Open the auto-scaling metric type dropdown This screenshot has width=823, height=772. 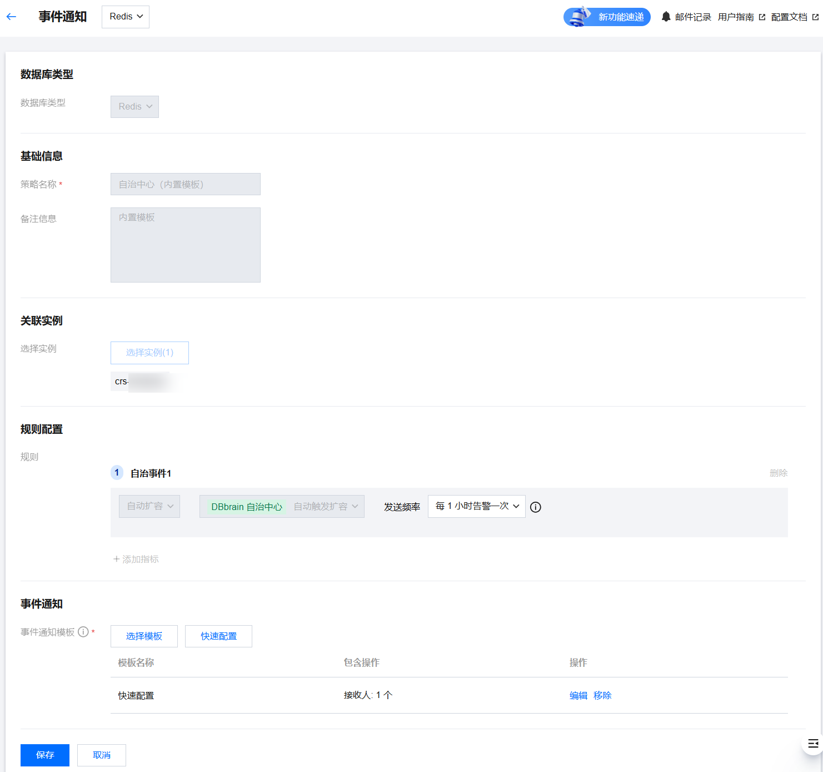[149, 506]
